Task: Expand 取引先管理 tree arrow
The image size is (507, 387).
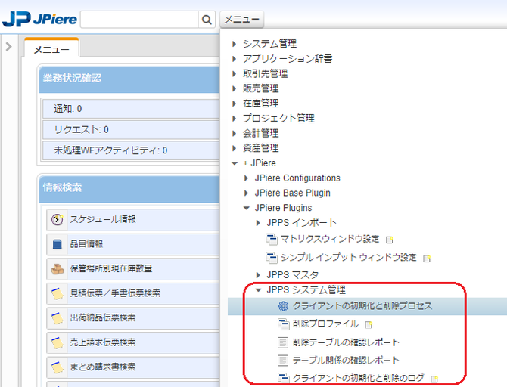Action: point(235,73)
